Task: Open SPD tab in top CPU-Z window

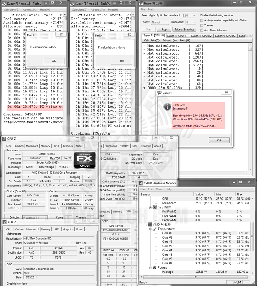Action: click(56, 146)
